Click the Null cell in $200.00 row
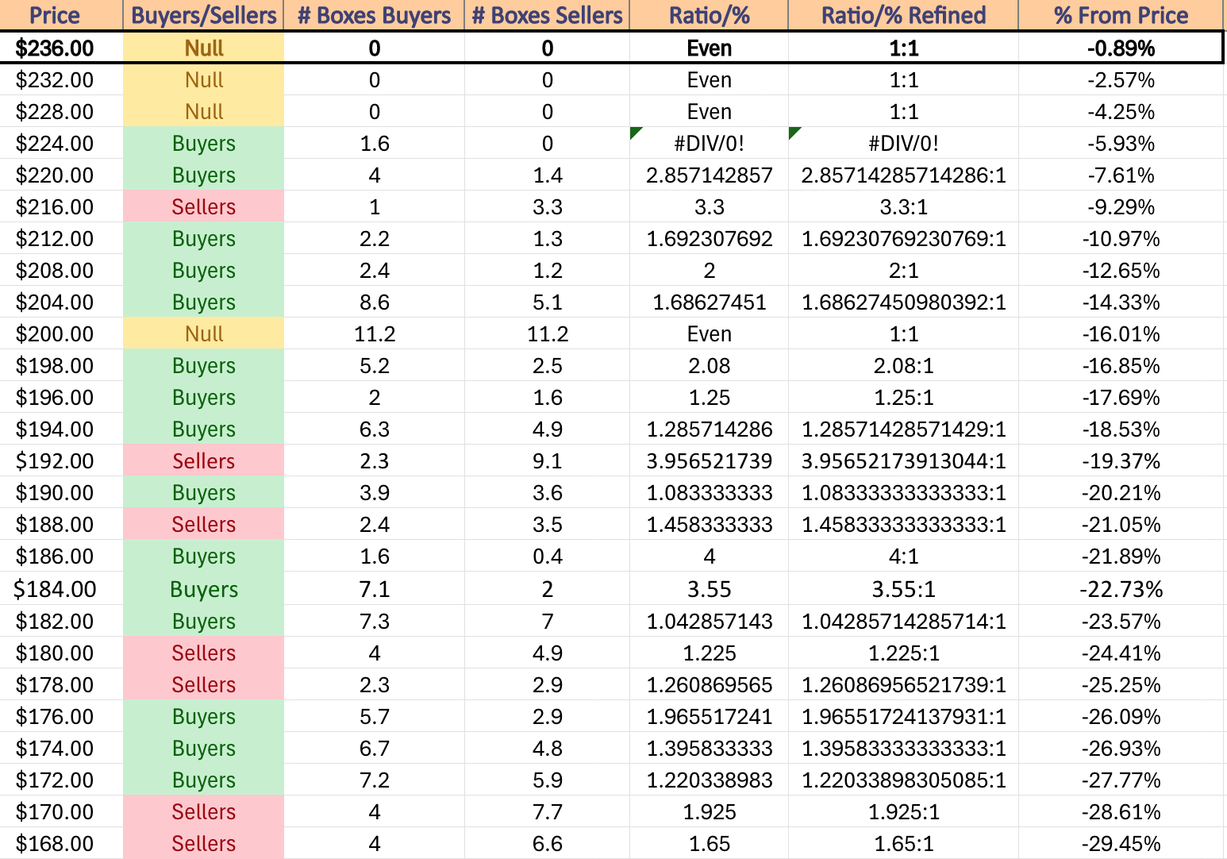Image resolution: width=1227 pixels, height=859 pixels. tap(203, 333)
